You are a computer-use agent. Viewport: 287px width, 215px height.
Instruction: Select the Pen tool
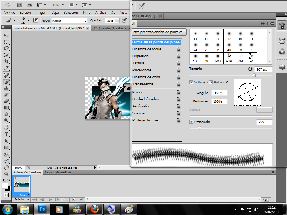[6, 128]
